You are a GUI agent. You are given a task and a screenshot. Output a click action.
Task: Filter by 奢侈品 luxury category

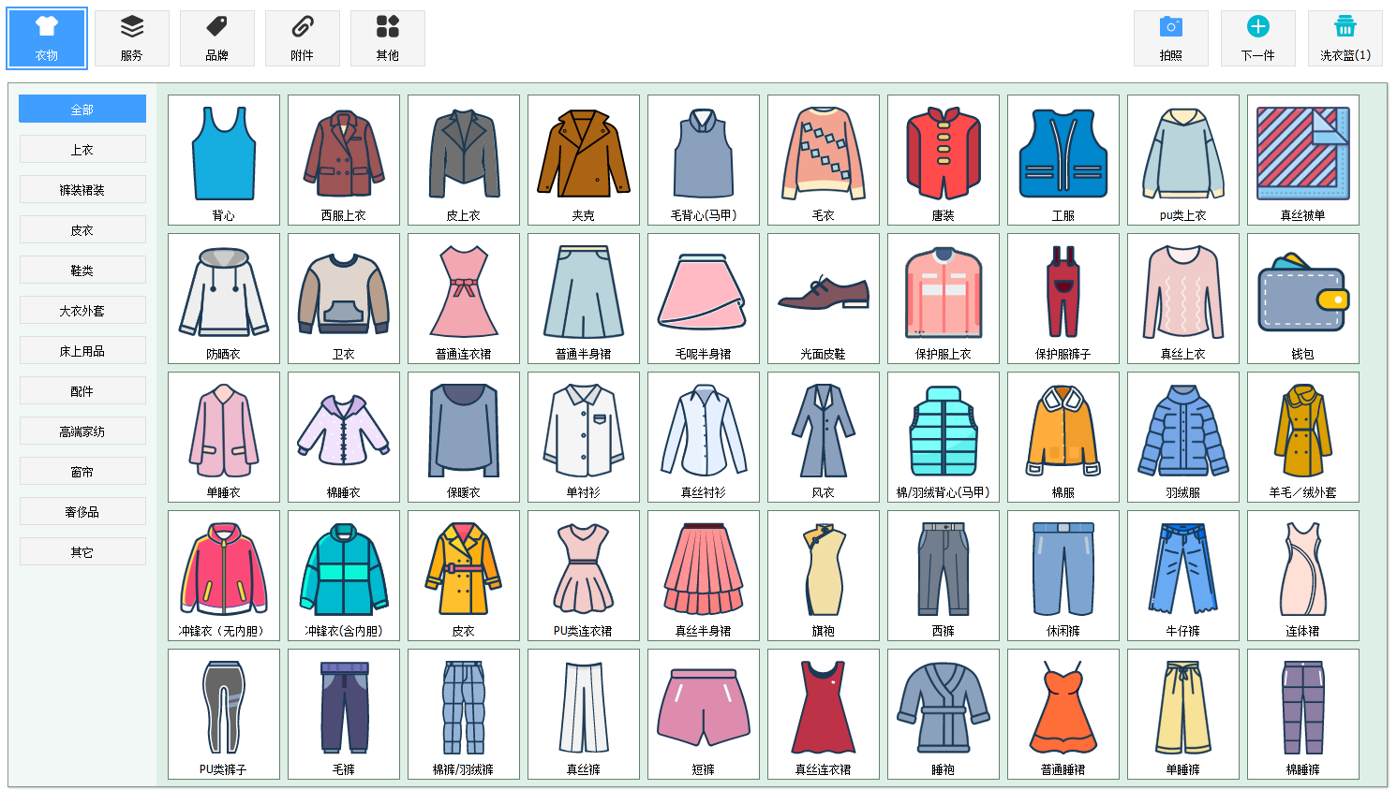[82, 512]
